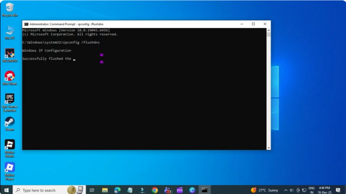Click the scroll down arrow in Command Prompt
This screenshot has height=194, width=346.
click(x=269, y=148)
